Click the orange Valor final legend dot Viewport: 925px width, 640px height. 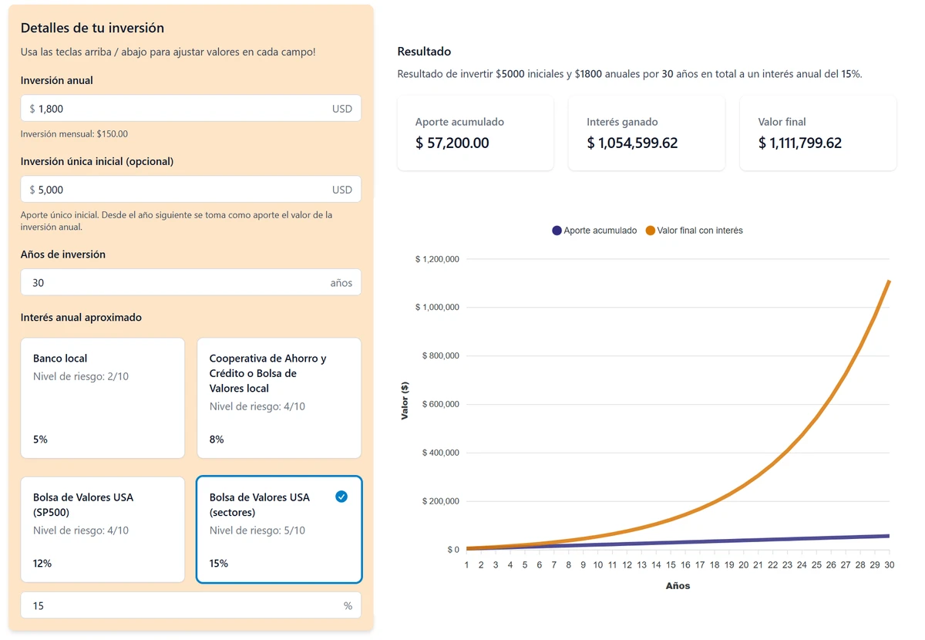coord(651,231)
